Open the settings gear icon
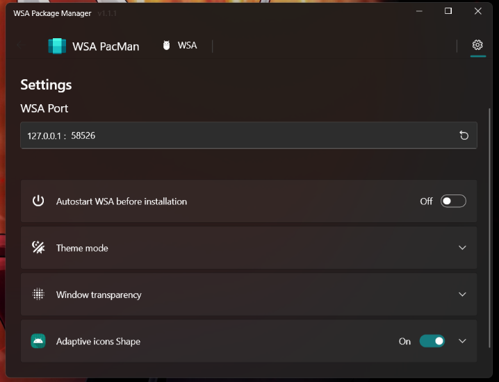The width and height of the screenshot is (499, 382). click(477, 45)
